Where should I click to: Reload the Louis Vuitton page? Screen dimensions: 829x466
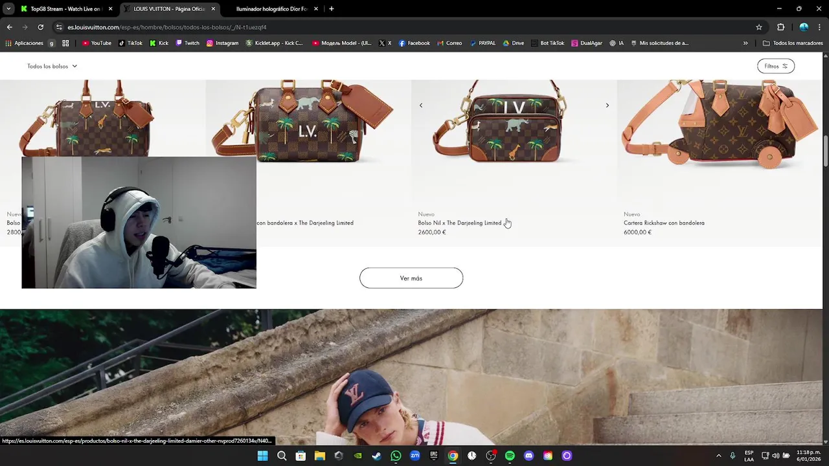tap(40, 27)
